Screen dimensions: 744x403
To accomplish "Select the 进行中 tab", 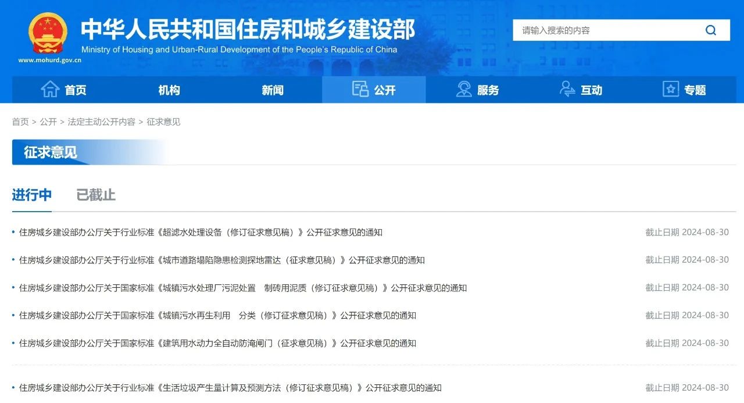I will click(x=32, y=195).
